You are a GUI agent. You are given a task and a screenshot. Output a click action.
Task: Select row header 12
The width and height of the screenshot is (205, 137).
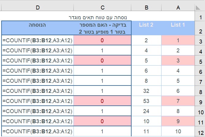coord(200,132)
